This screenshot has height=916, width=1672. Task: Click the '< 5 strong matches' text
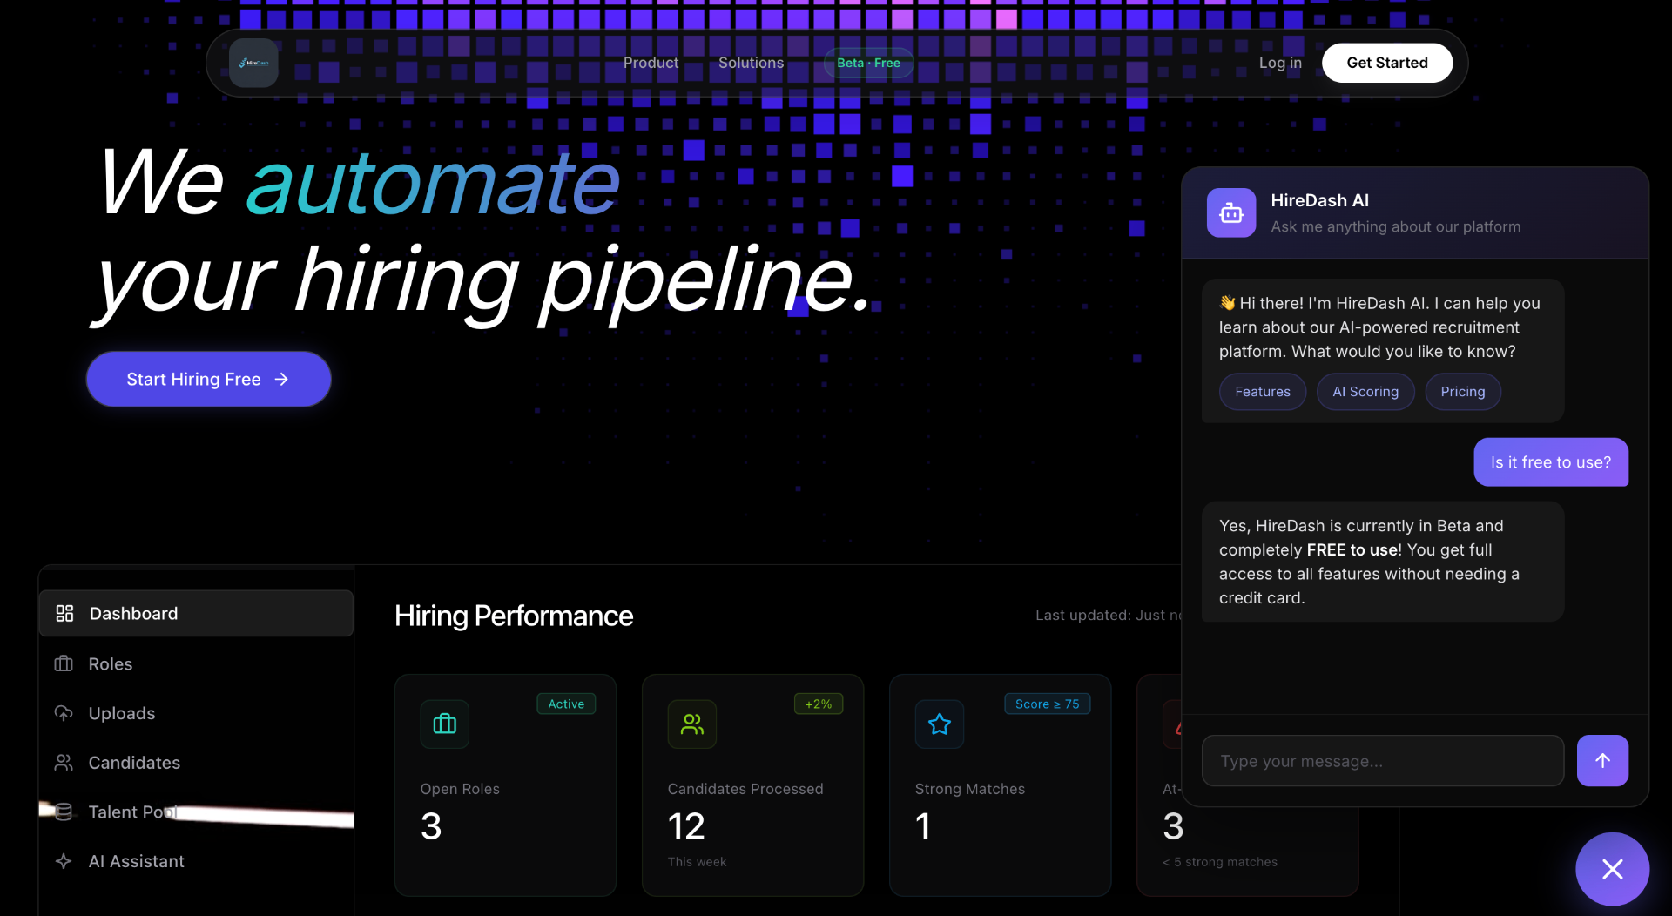(1220, 862)
